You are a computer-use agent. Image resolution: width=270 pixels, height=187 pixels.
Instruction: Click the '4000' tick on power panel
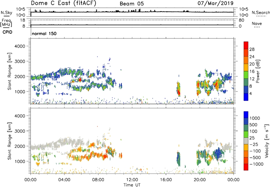point(20,46)
